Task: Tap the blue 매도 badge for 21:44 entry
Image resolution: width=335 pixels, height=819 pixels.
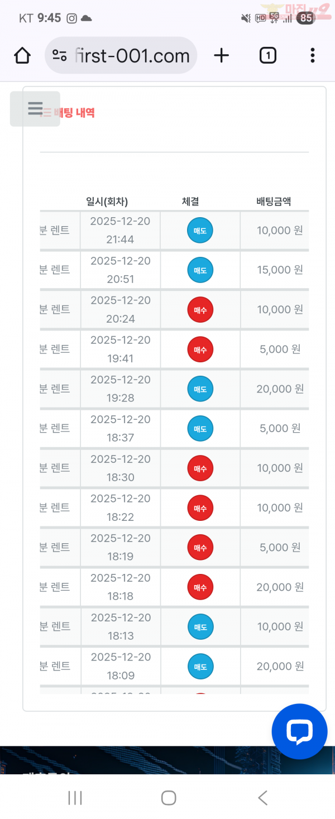Action: 200,230
